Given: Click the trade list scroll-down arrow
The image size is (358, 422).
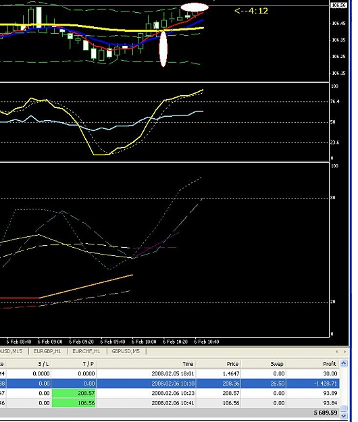Looking at the screenshot, I should (343, 416).
